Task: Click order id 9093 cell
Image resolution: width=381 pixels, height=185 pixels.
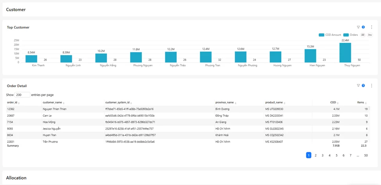Action: (10, 129)
